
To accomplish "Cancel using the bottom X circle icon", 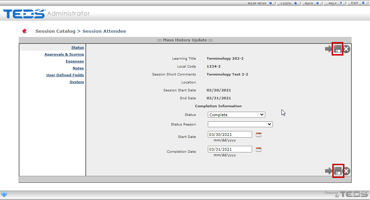I will click(x=346, y=171).
